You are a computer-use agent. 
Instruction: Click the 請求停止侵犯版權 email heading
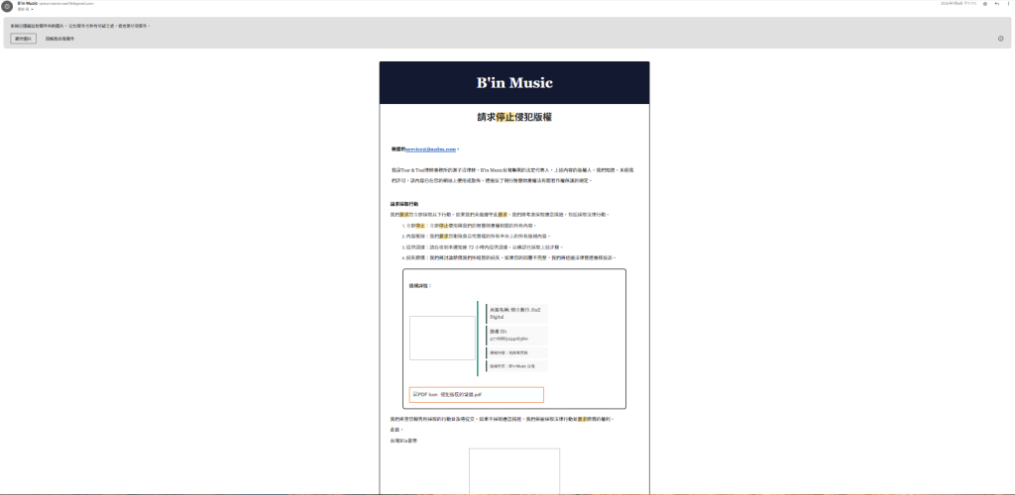pos(513,117)
